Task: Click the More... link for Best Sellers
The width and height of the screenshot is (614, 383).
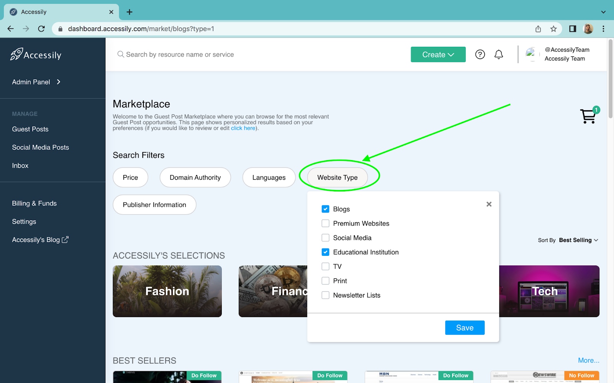Action: tap(589, 360)
